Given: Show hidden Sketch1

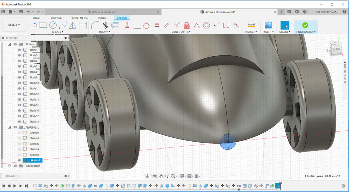Looking at the screenshot, I should pyautogui.click(x=19, y=133).
